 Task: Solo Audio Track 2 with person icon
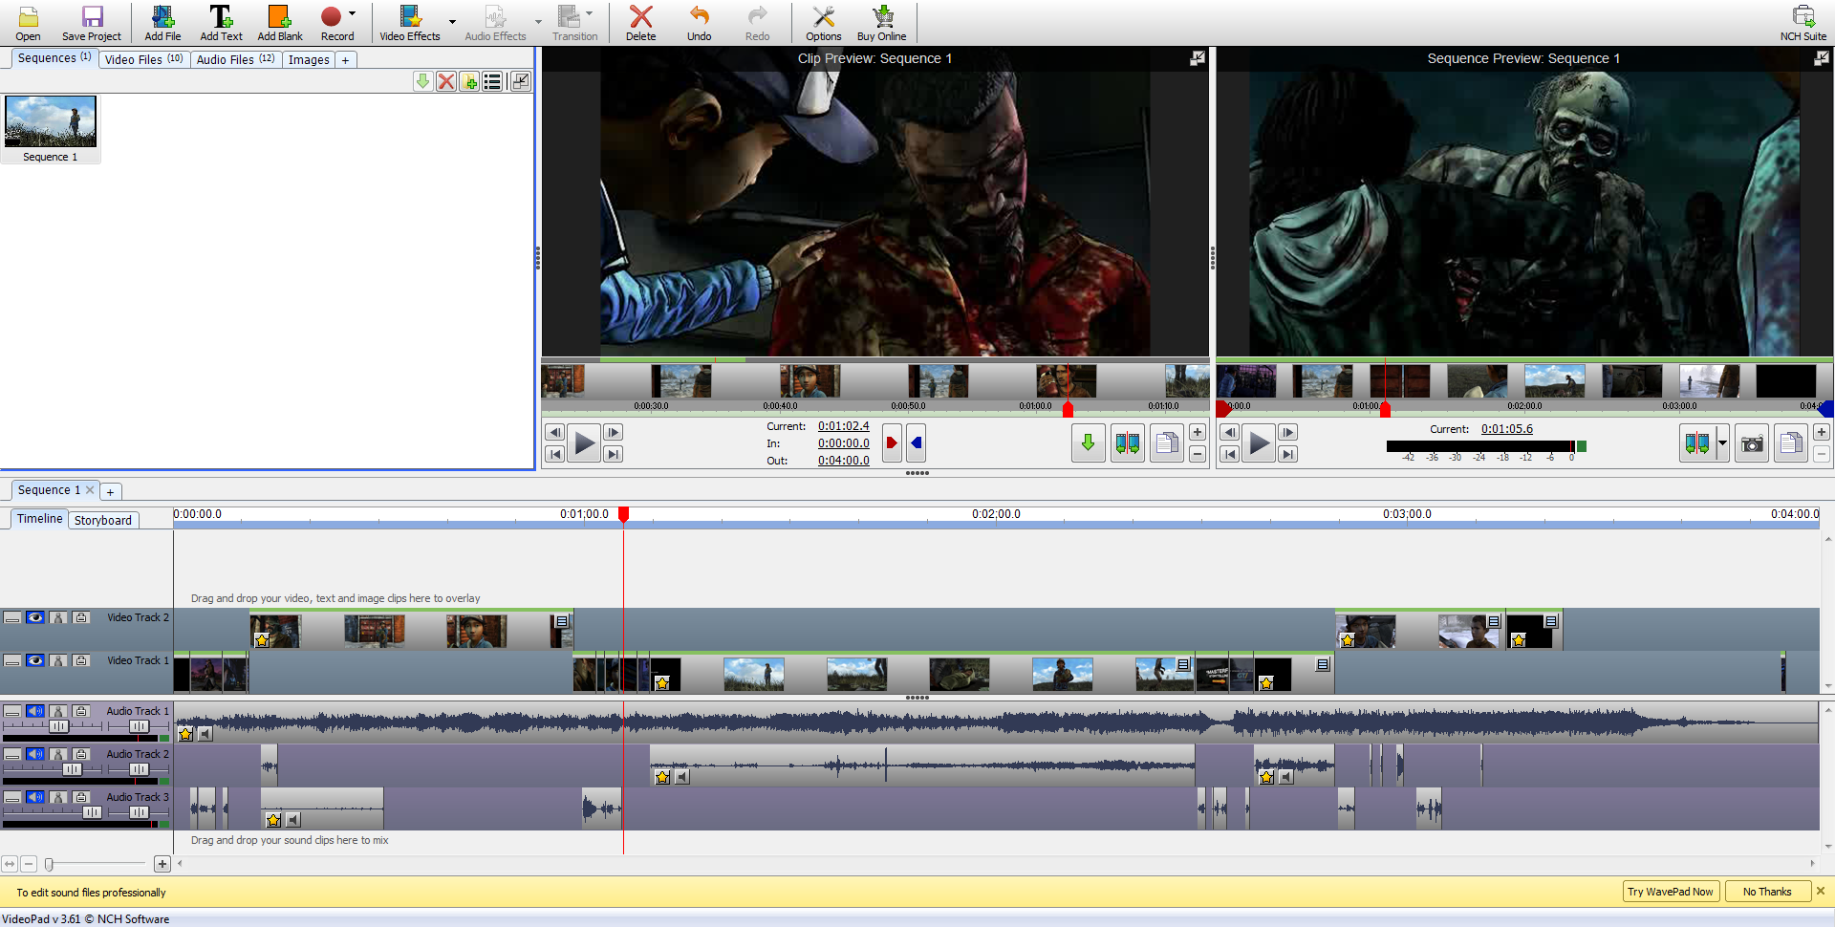58,754
